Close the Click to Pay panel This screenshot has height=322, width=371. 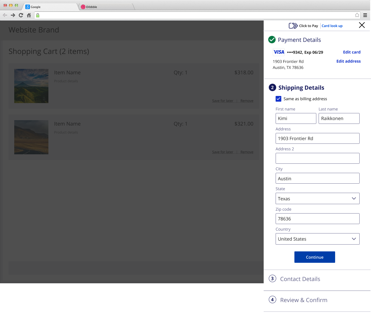pyautogui.click(x=362, y=25)
